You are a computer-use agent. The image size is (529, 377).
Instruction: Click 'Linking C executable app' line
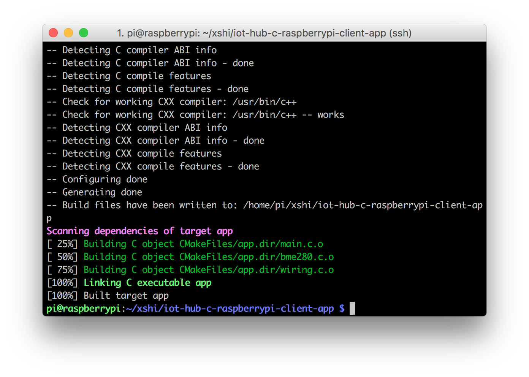point(129,283)
